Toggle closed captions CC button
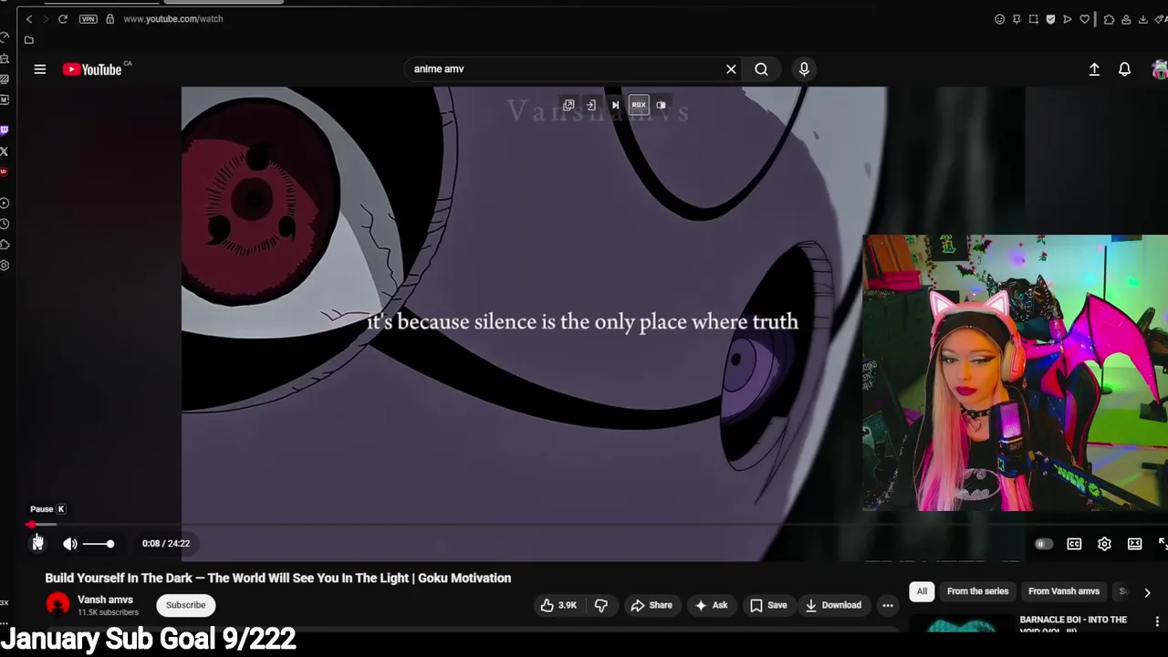This screenshot has height=657, width=1168. click(1074, 544)
